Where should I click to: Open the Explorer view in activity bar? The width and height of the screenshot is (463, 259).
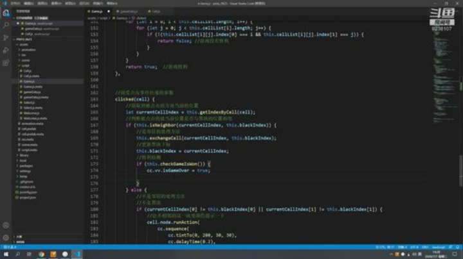tap(6, 13)
